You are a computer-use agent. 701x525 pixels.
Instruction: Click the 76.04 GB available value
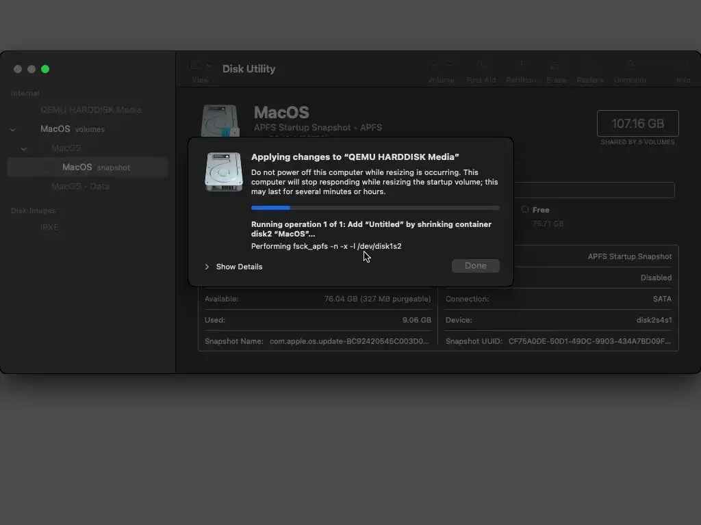pos(377,299)
